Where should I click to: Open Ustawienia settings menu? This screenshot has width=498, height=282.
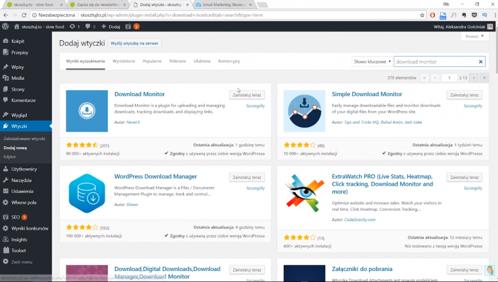coord(22,191)
